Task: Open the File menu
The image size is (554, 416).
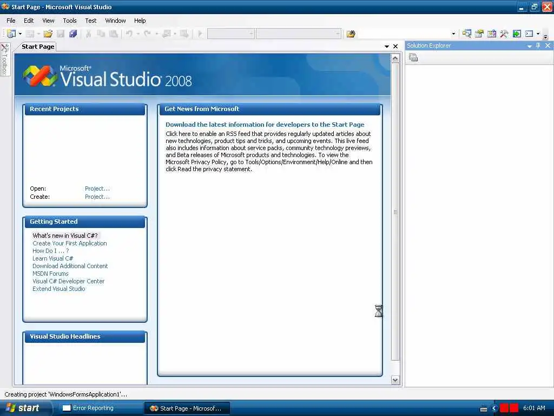Action: coord(11,21)
